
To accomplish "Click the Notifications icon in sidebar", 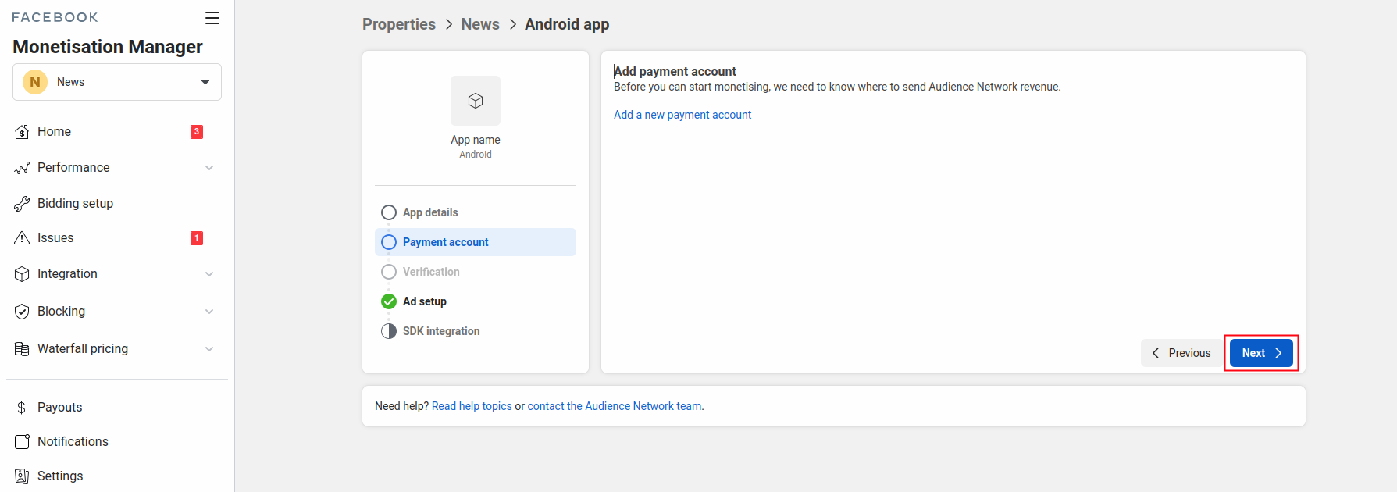I will click(22, 442).
